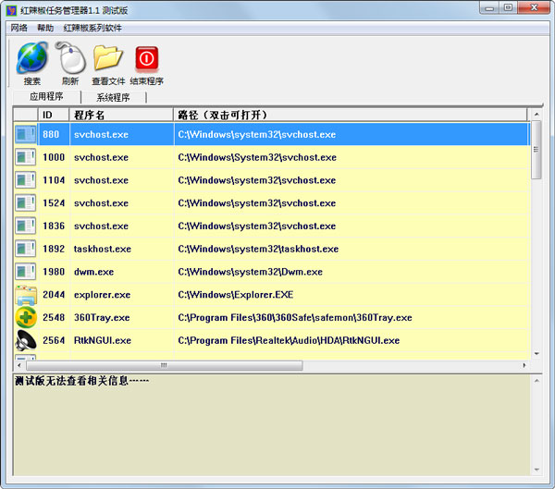Viewport: 555px width, 489px height.
Task: Click ID cell 1104
Action: [x=54, y=180]
